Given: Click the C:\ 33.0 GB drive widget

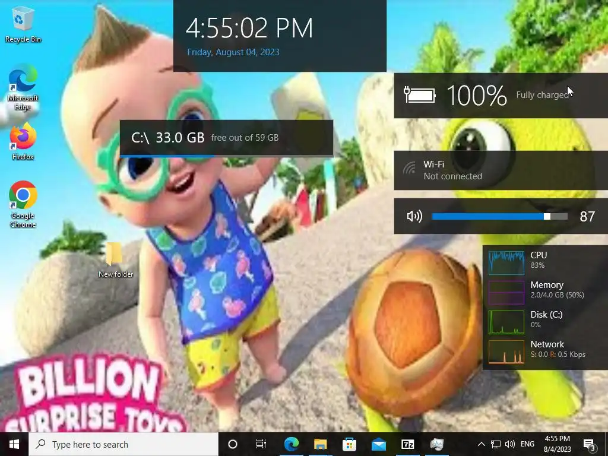Looking at the screenshot, I should pyautogui.click(x=226, y=138).
